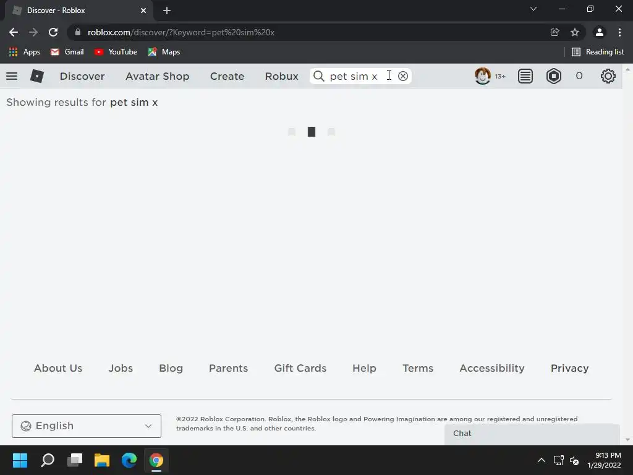View site security lock info
Viewport: 633px width, 475px height.
(x=78, y=32)
